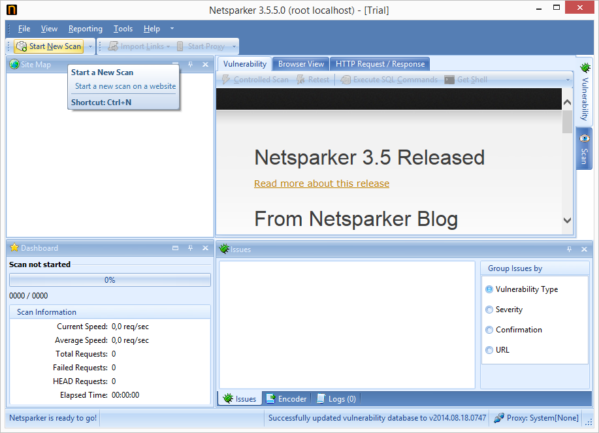Pin the Issues panel

[x=569, y=249]
